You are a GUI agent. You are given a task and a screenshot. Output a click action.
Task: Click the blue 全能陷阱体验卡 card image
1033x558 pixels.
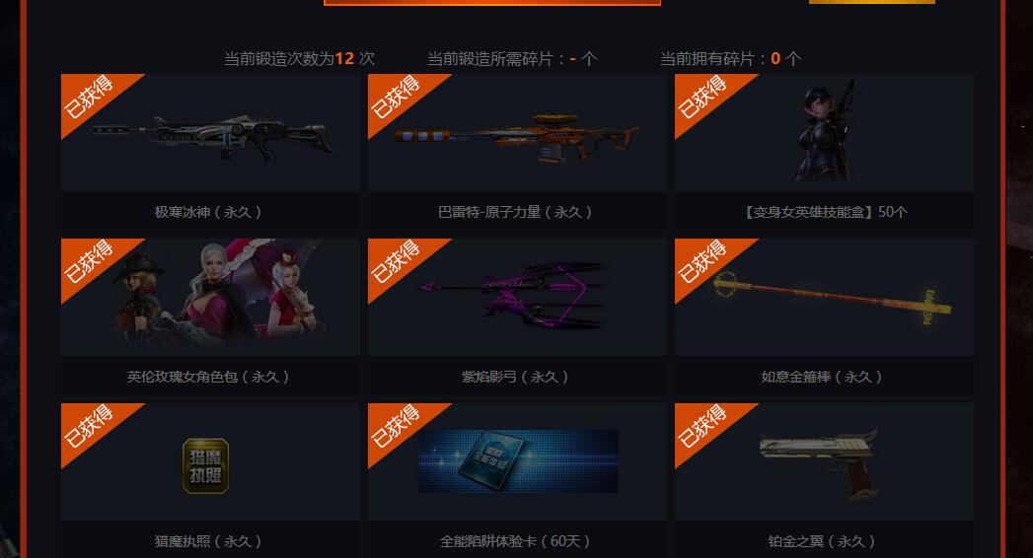(x=519, y=461)
